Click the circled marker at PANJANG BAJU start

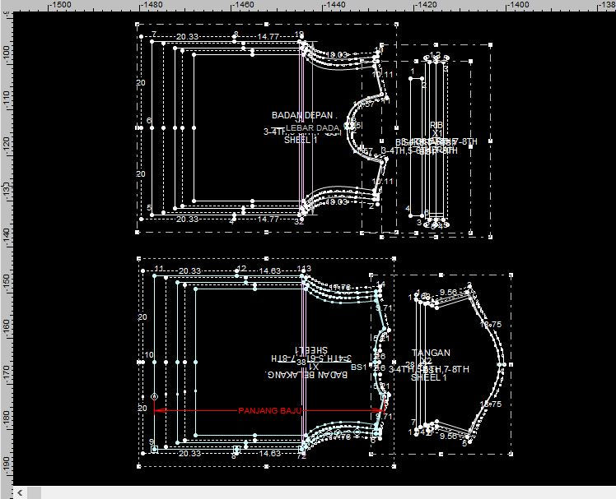pyautogui.click(x=154, y=397)
